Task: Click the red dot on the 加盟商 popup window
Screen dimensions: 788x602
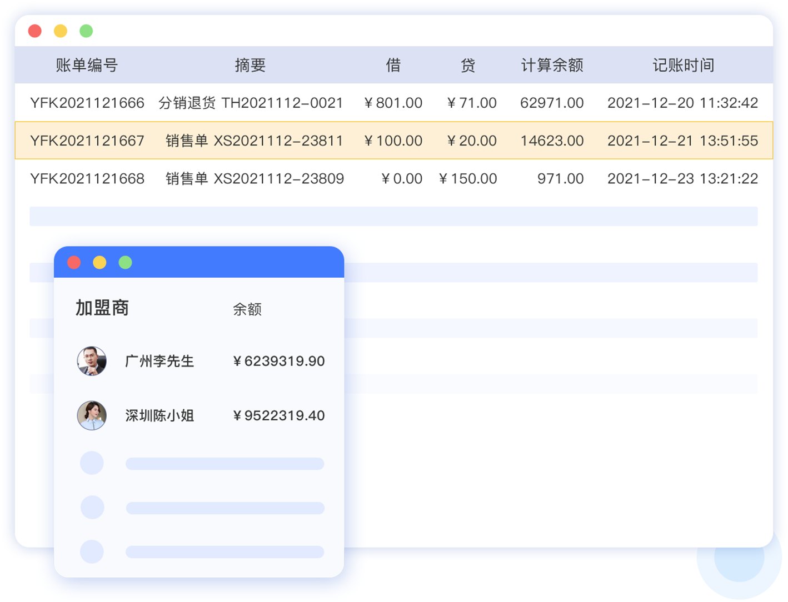Action: click(74, 262)
